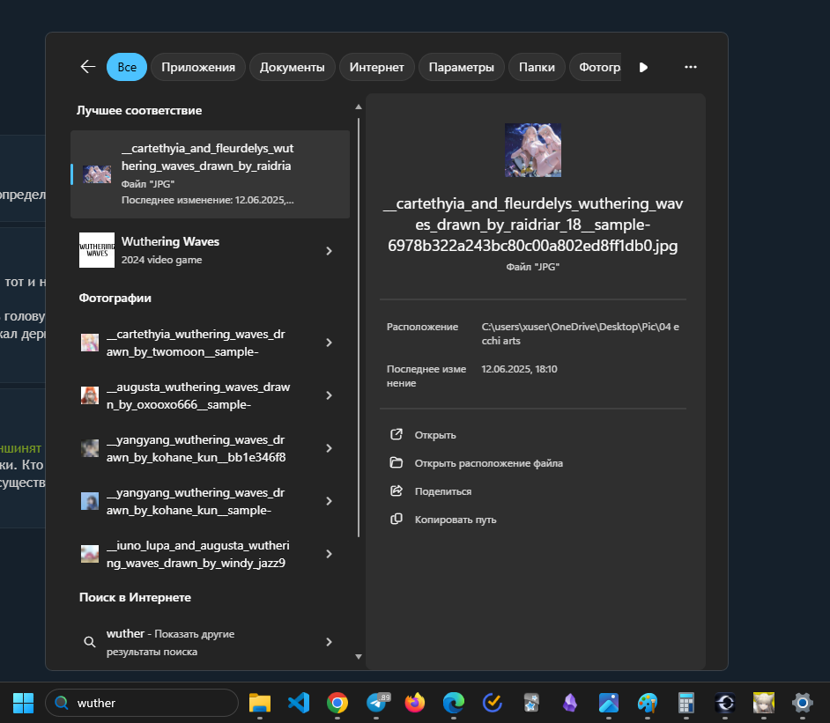
Task: Open Windows Start menu
Action: 23,703
